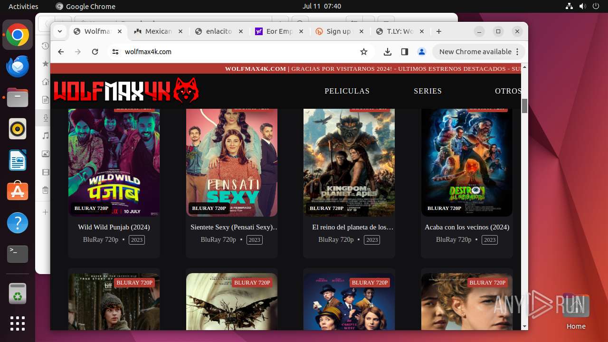Viewport: 608px width, 342px height.
Task: Switch to the Sign up tab
Action: 339,31
